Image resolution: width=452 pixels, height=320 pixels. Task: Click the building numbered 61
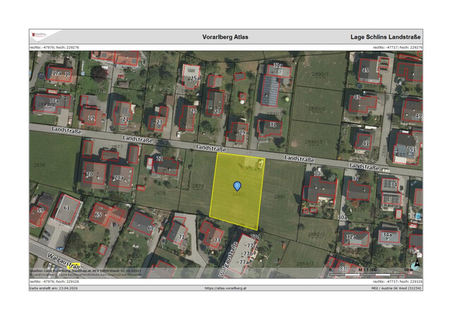coord(66,208)
